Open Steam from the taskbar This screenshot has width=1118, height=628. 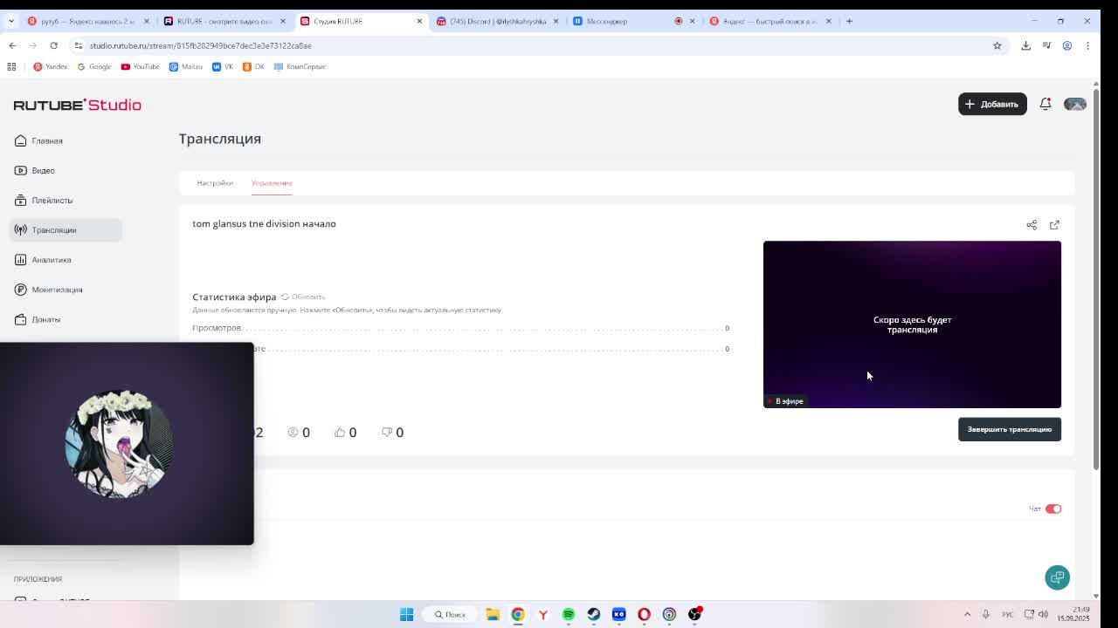[x=594, y=614]
